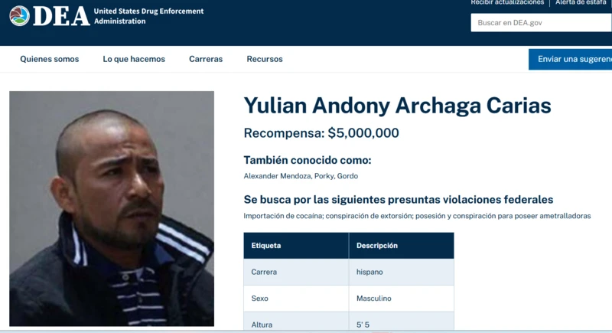Click the DEA seal logo icon
The image size is (612, 333).
point(20,16)
